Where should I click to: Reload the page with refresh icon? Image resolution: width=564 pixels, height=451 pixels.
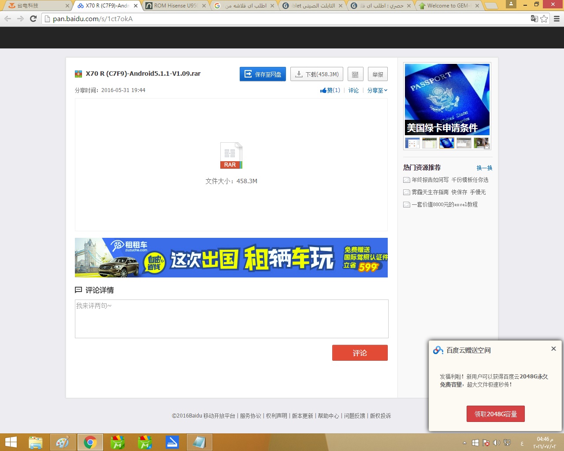click(x=33, y=18)
